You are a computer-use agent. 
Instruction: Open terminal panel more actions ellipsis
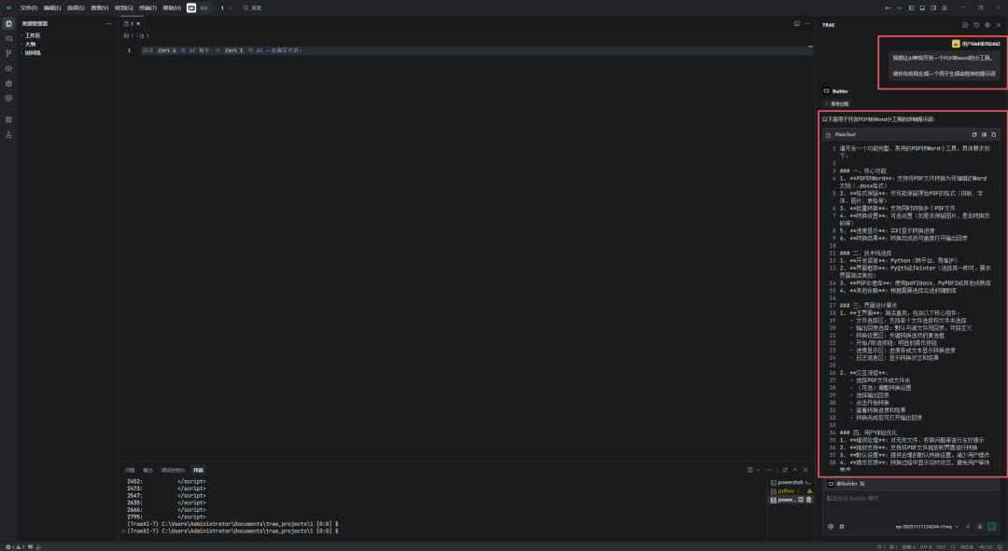pos(769,470)
